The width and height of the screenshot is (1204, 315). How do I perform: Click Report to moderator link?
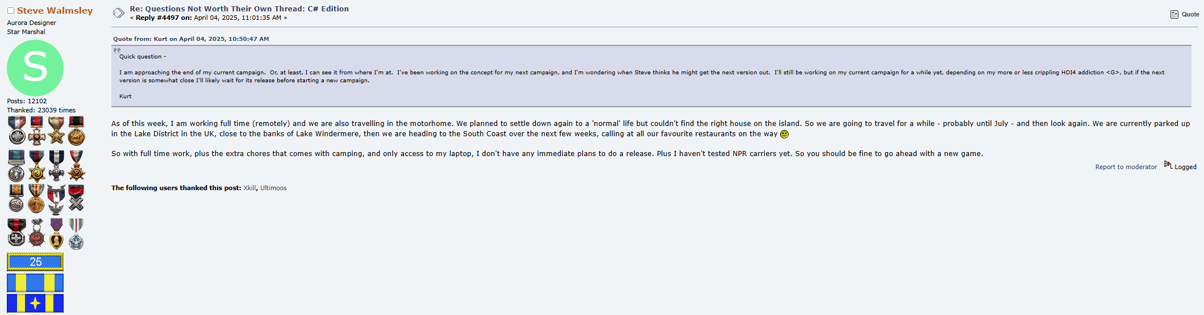tap(1126, 167)
